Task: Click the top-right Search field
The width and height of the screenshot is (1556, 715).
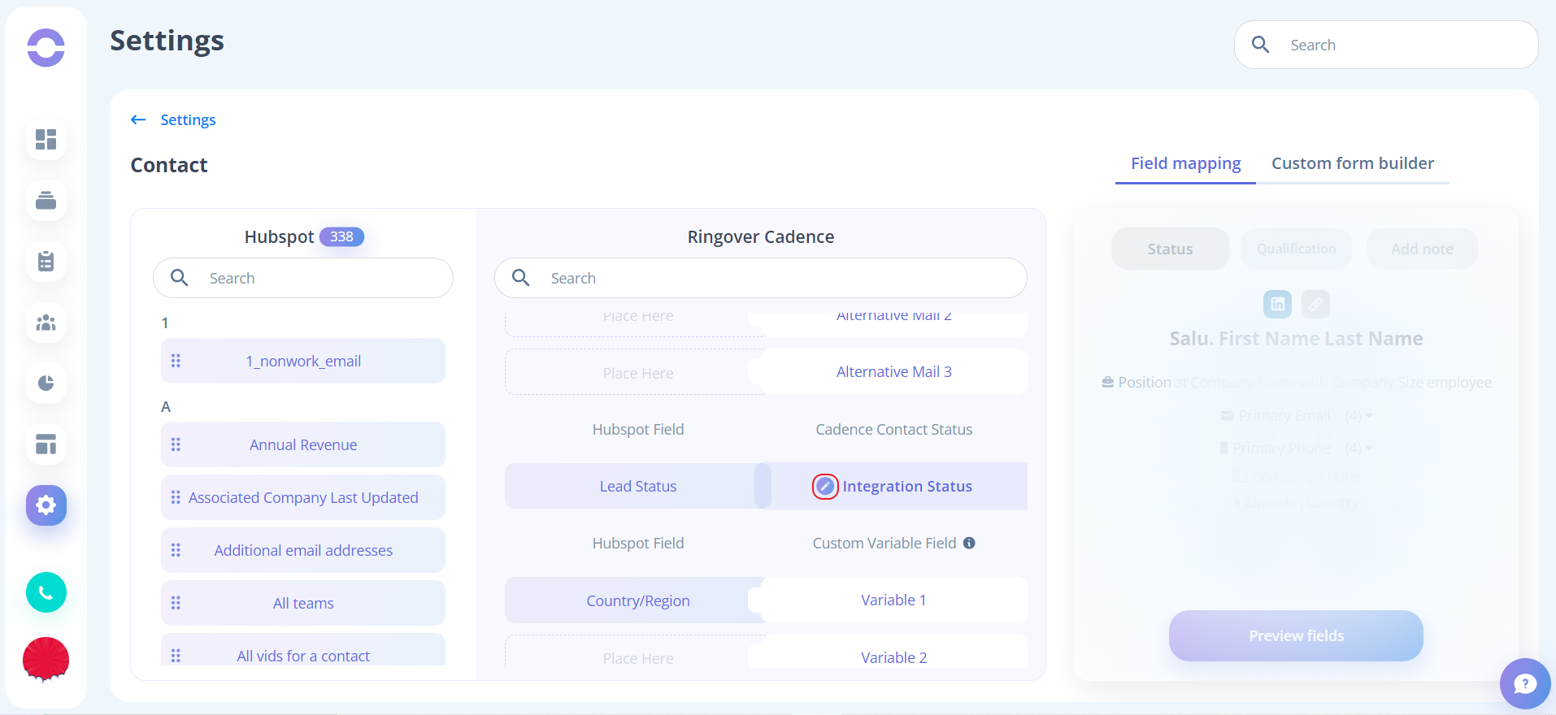Action: coord(1386,45)
